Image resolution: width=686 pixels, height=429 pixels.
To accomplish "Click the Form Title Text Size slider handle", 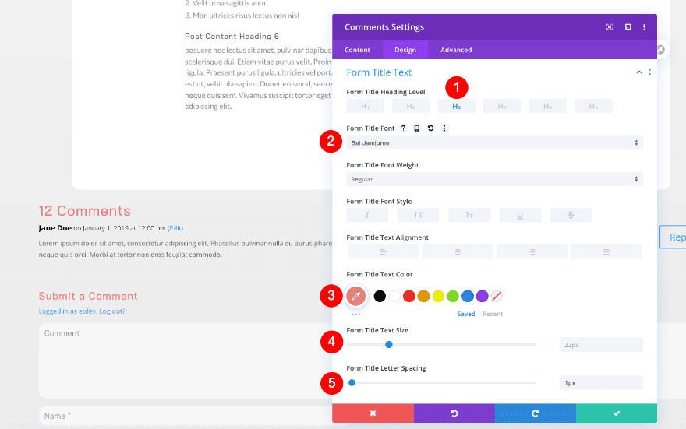I will [x=388, y=345].
